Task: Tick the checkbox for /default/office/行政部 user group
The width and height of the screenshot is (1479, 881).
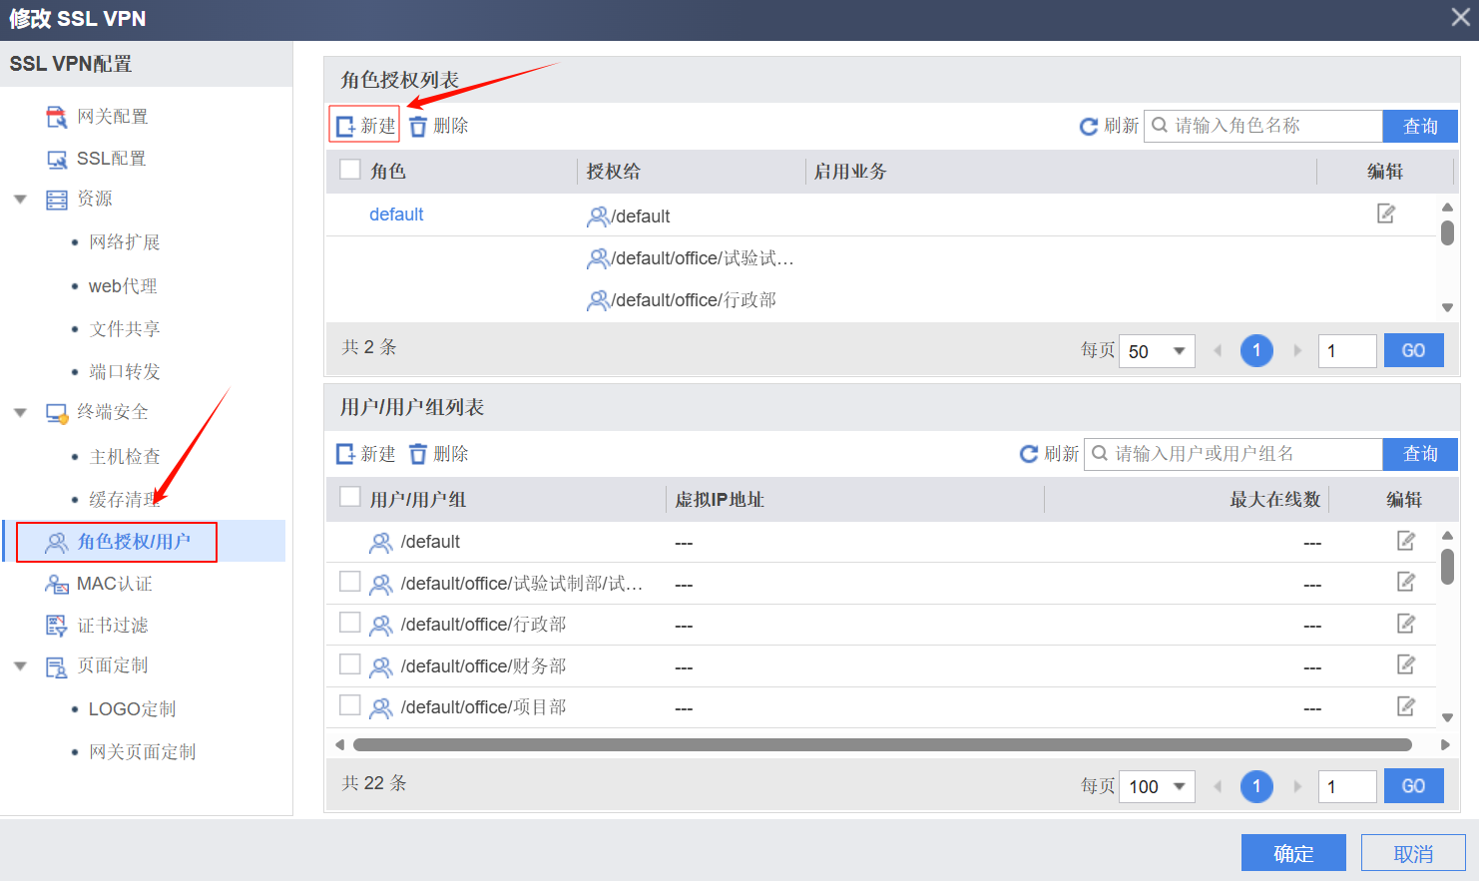Action: [350, 623]
